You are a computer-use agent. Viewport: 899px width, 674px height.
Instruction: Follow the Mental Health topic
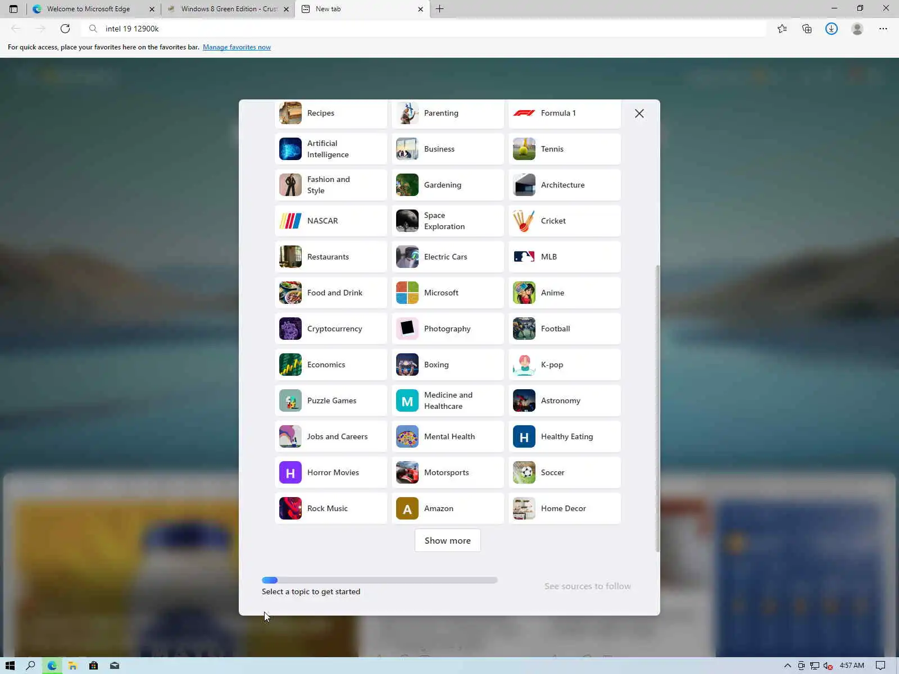(448, 436)
